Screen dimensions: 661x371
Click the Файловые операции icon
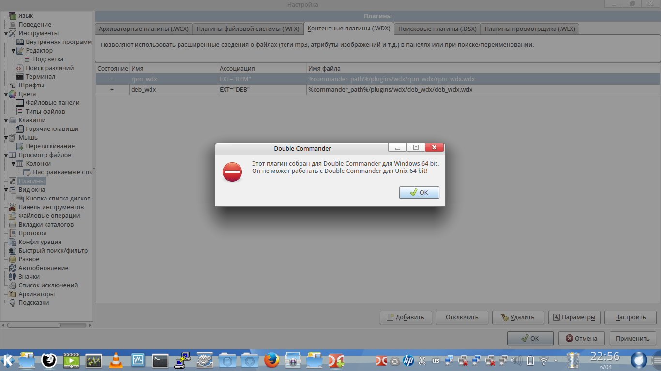13,216
